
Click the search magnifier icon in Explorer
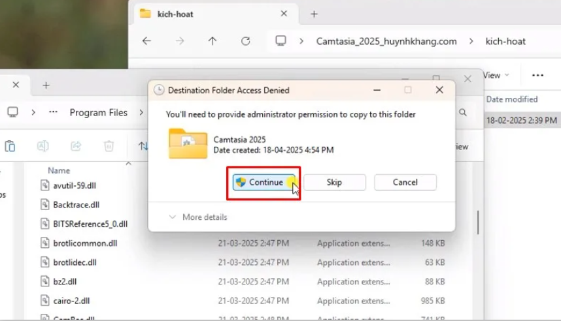click(463, 112)
